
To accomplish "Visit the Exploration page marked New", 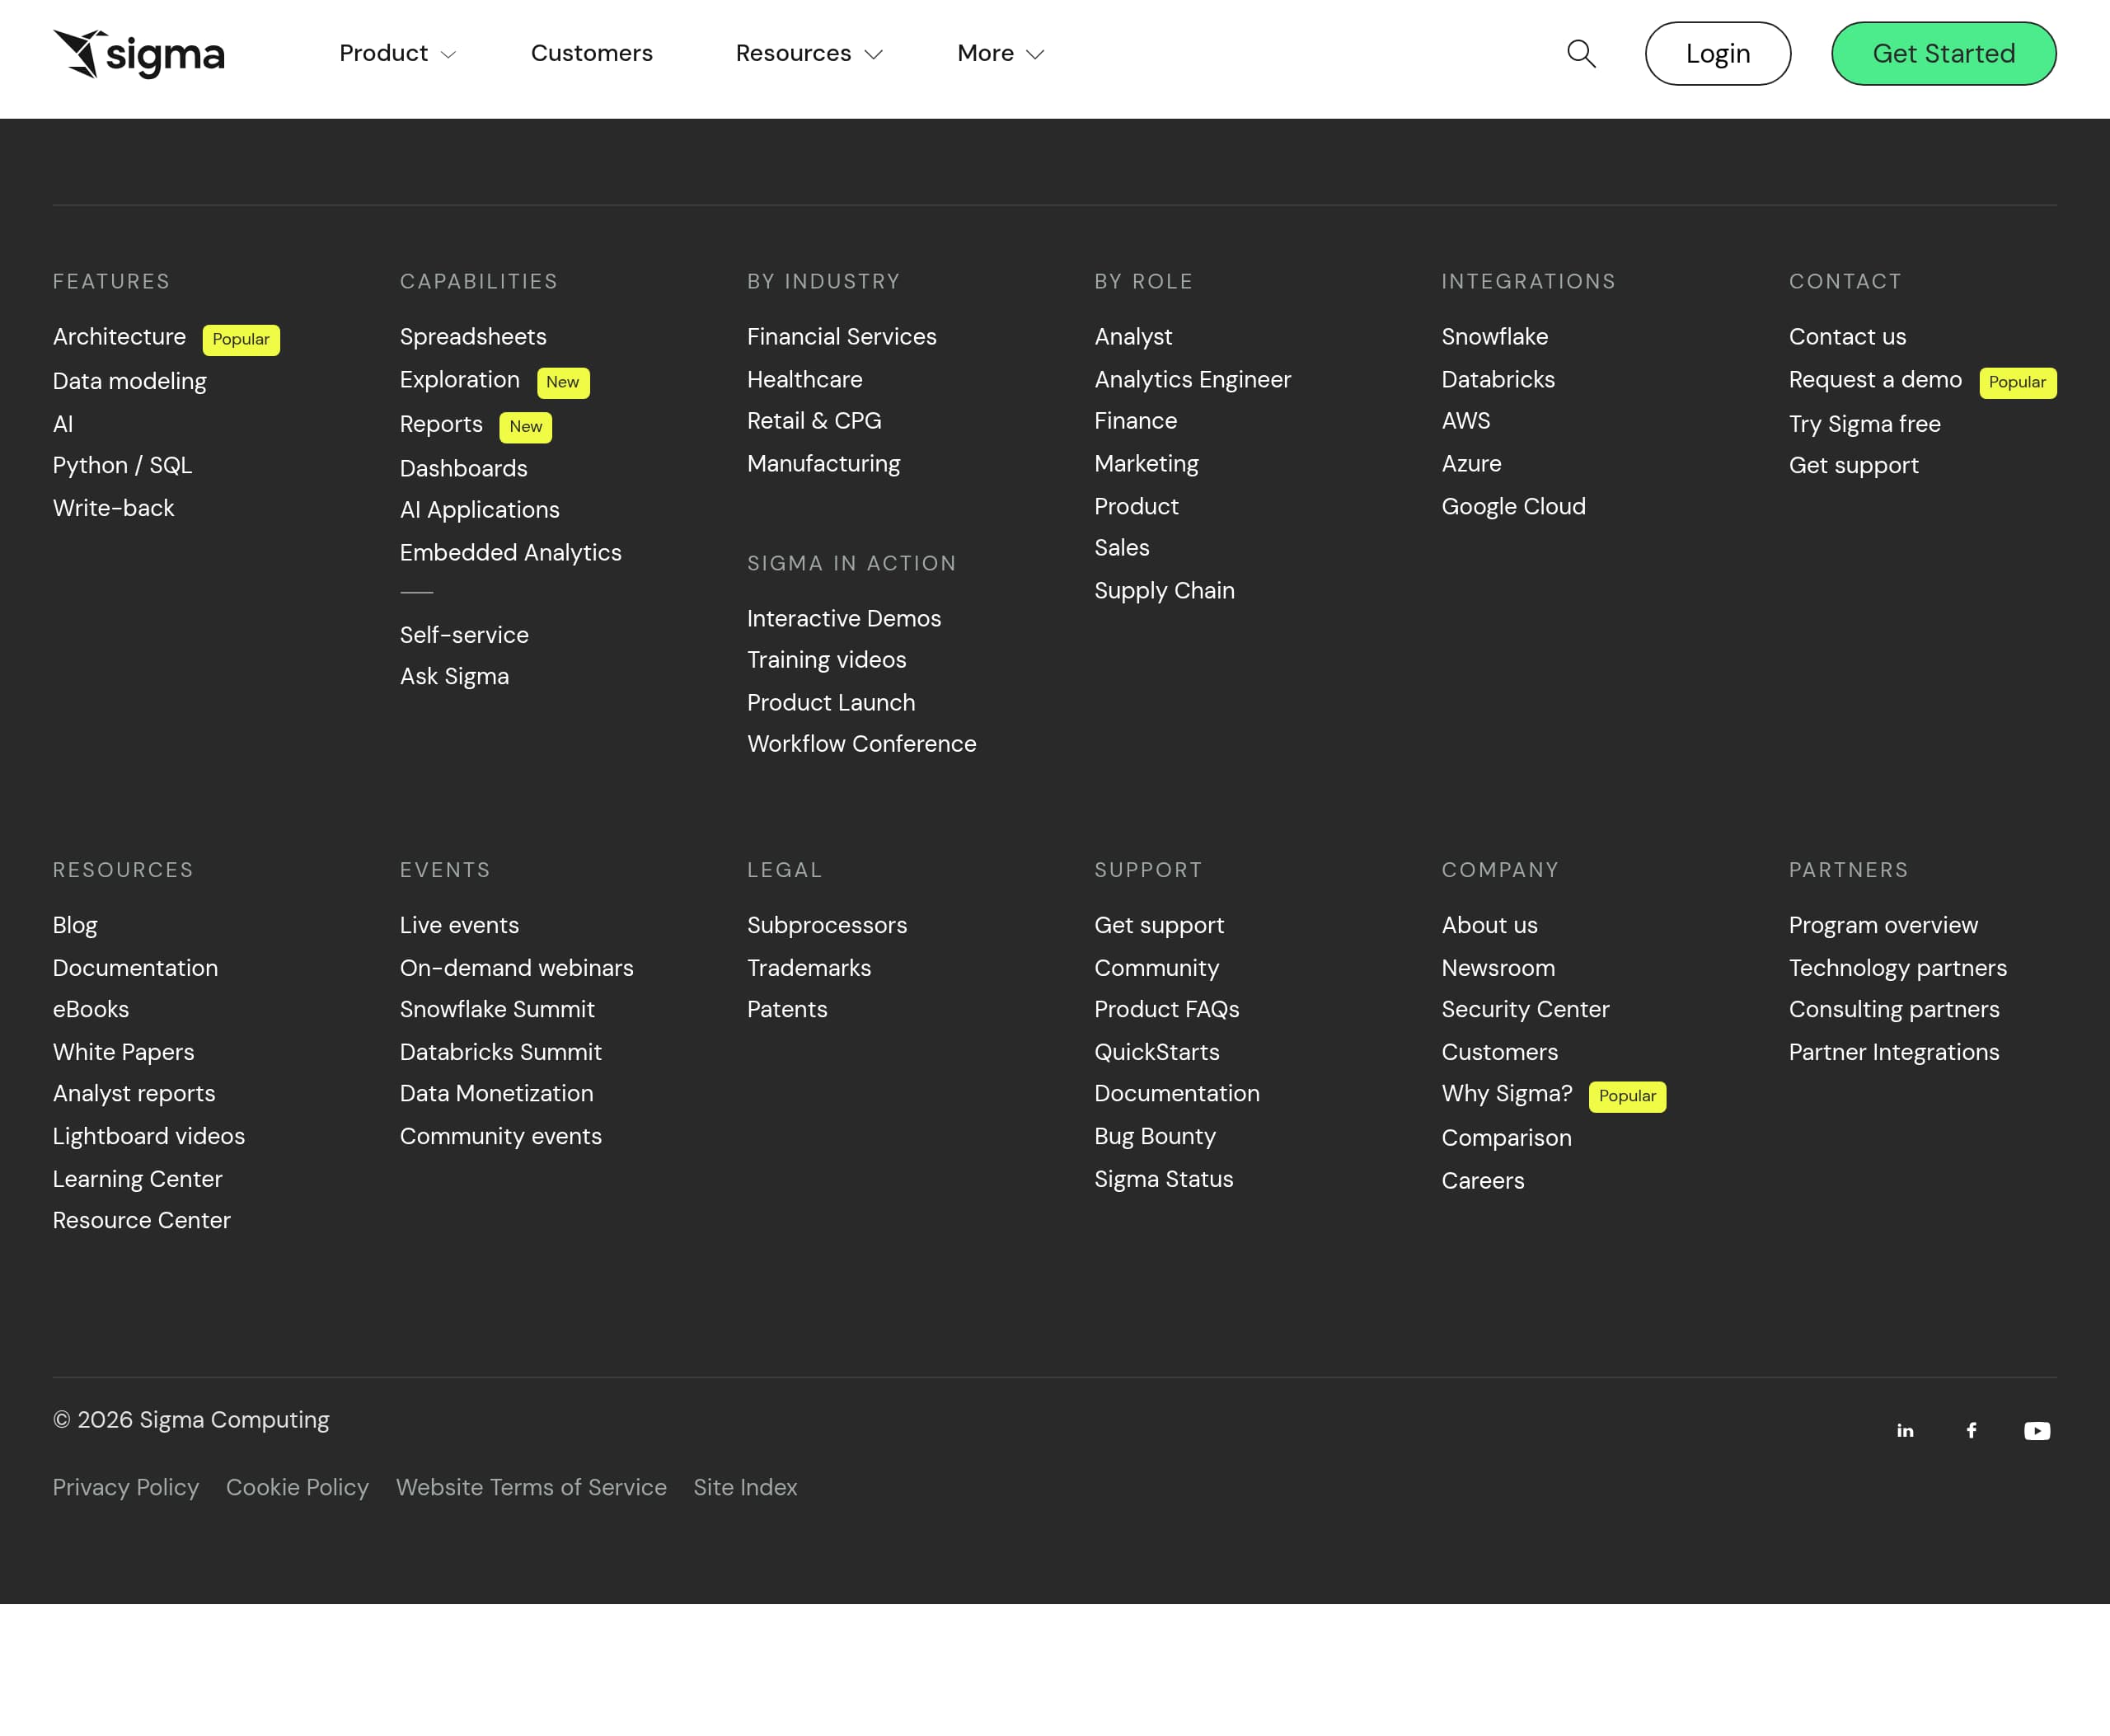I will click(x=459, y=380).
